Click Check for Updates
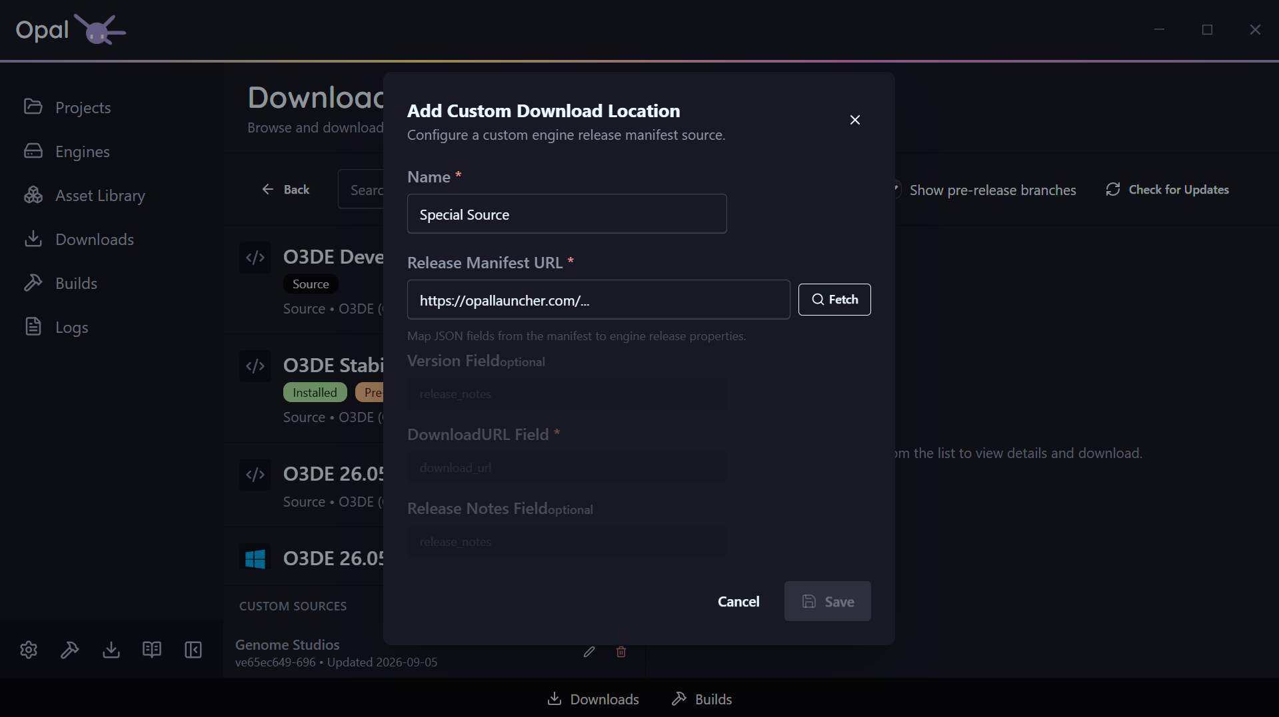1279x717 pixels. (x=1167, y=190)
